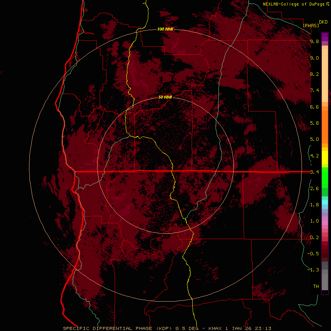Pick the cyan swatch above 1.8

325,202
